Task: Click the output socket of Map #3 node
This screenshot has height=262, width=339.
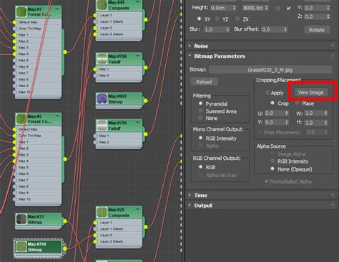Action: point(65,52)
